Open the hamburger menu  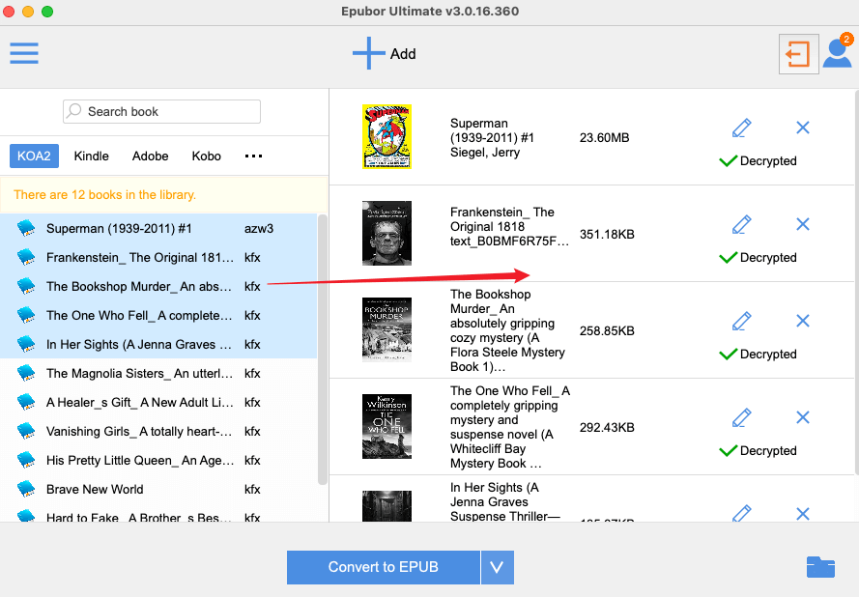point(24,53)
